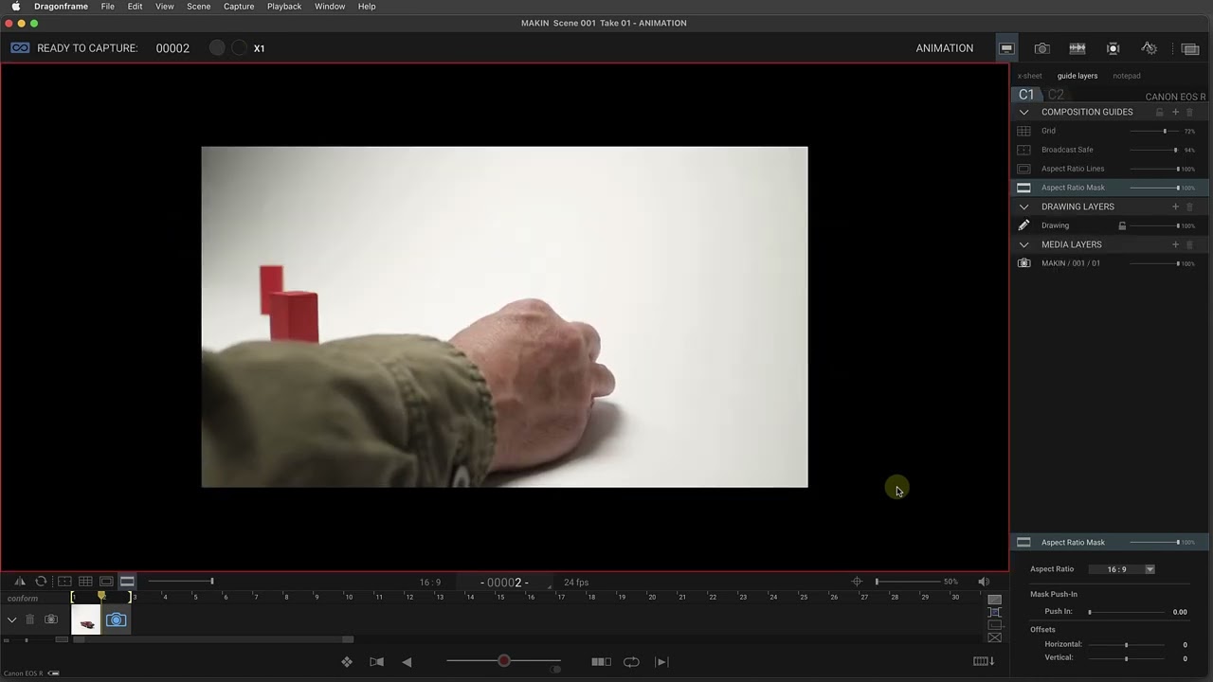Toggle the grid overlay icon below viewer
Viewport: 1213px width, 682px height.
point(85,582)
